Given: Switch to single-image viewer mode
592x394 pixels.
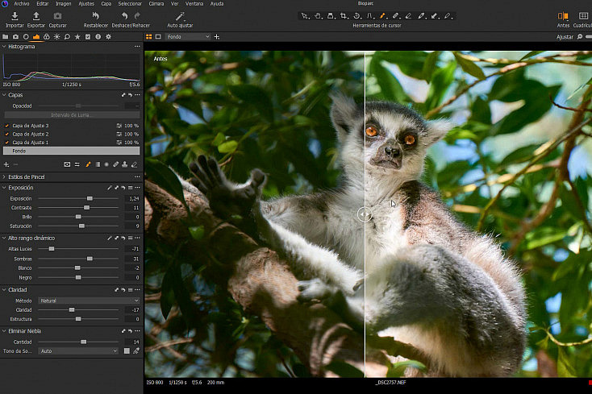Looking at the screenshot, I should (x=158, y=36).
